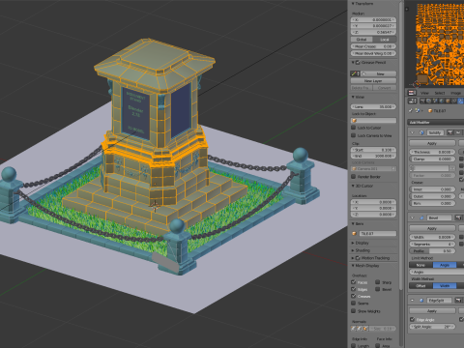Click the Bevel modifier type icon
The width and height of the screenshot is (464, 348).
coord(421,218)
